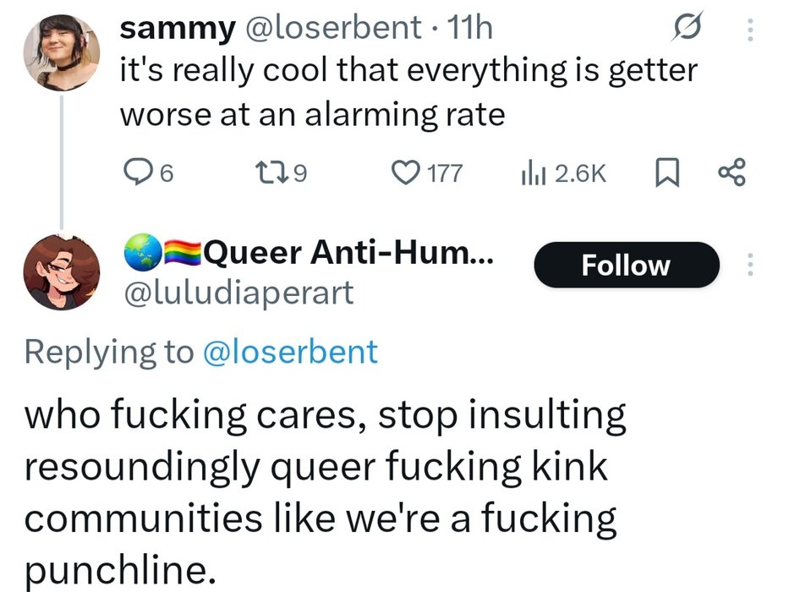
Task: Open sammy's tweet text about everything getting worse
Action: [x=408, y=91]
